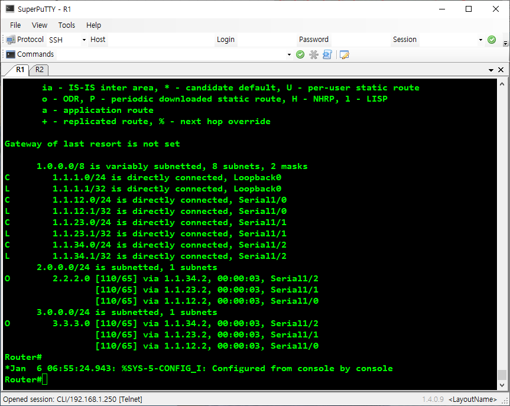Click the send script document icon
Screen dimensions: 510x406
click(327, 54)
